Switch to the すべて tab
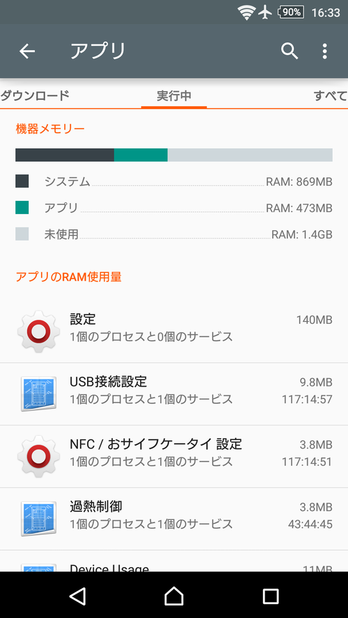Image resolution: width=348 pixels, height=618 pixels. point(331,96)
